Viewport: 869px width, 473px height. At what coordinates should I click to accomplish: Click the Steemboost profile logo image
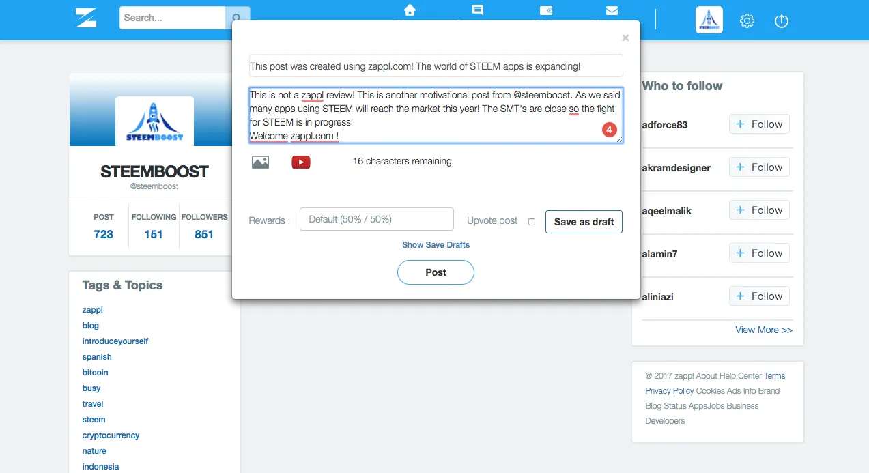(x=154, y=121)
